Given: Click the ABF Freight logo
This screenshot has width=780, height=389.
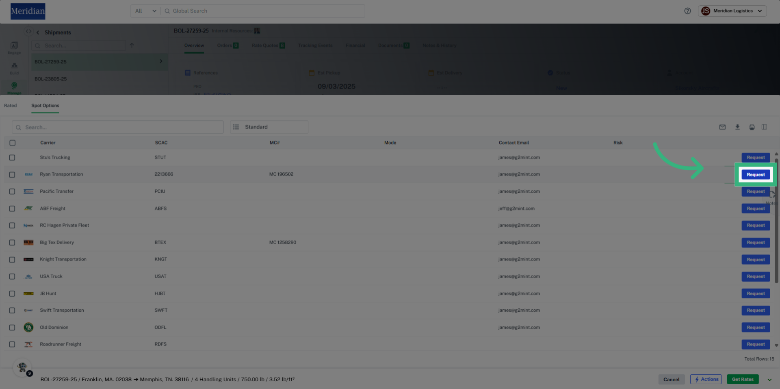Looking at the screenshot, I should (x=28, y=208).
